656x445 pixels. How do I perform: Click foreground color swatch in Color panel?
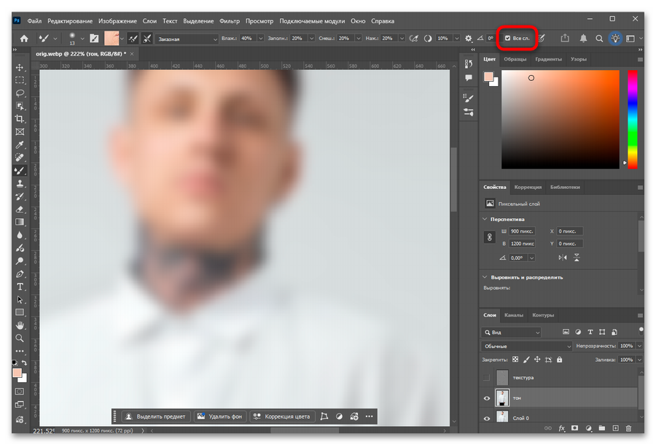pos(488,77)
